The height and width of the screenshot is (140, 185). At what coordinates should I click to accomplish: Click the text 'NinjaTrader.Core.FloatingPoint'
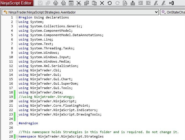(x=59, y=106)
